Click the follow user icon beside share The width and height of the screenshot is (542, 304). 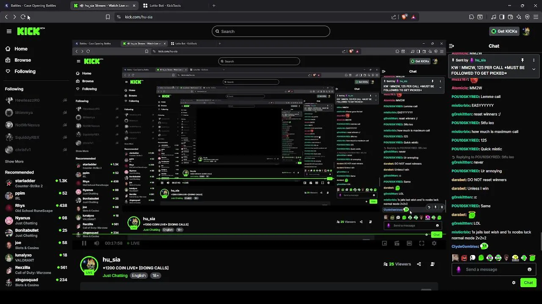click(432, 264)
